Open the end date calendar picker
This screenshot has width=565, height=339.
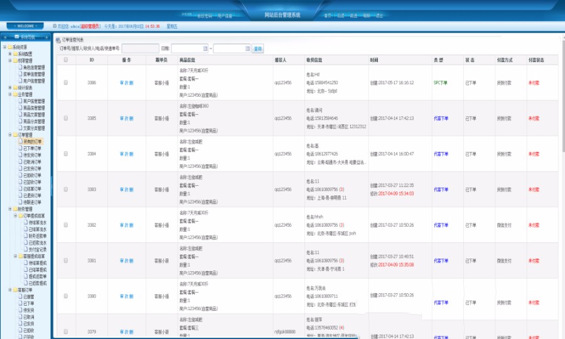pyautogui.click(x=247, y=48)
